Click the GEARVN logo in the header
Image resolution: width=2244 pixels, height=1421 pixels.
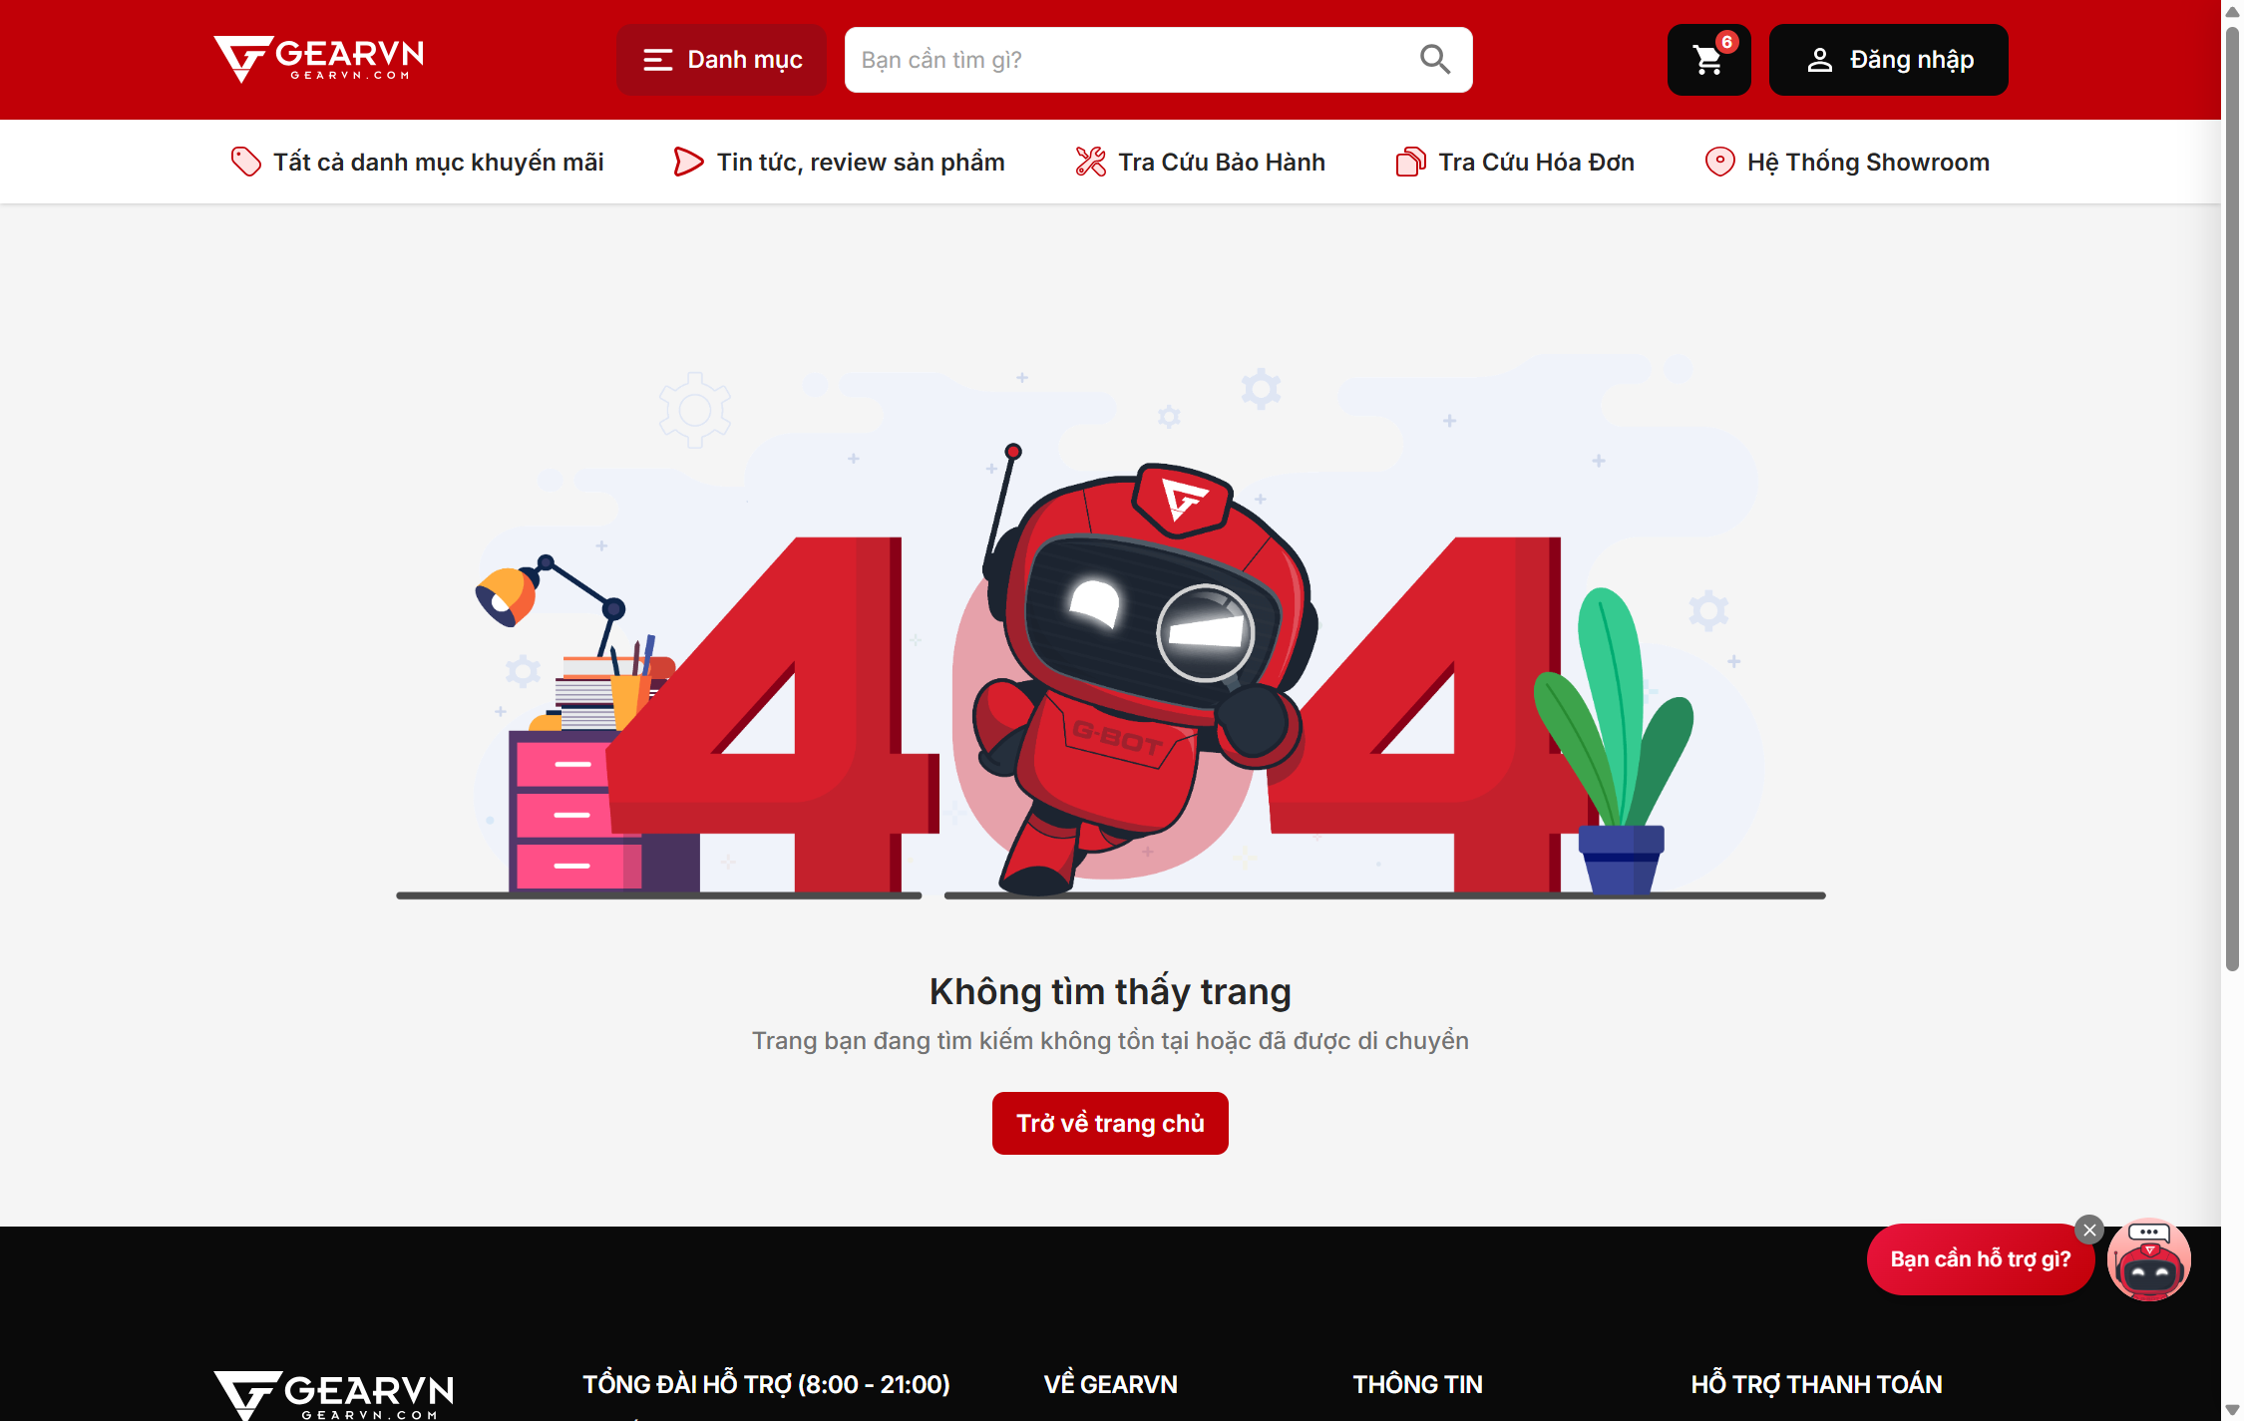tap(319, 60)
